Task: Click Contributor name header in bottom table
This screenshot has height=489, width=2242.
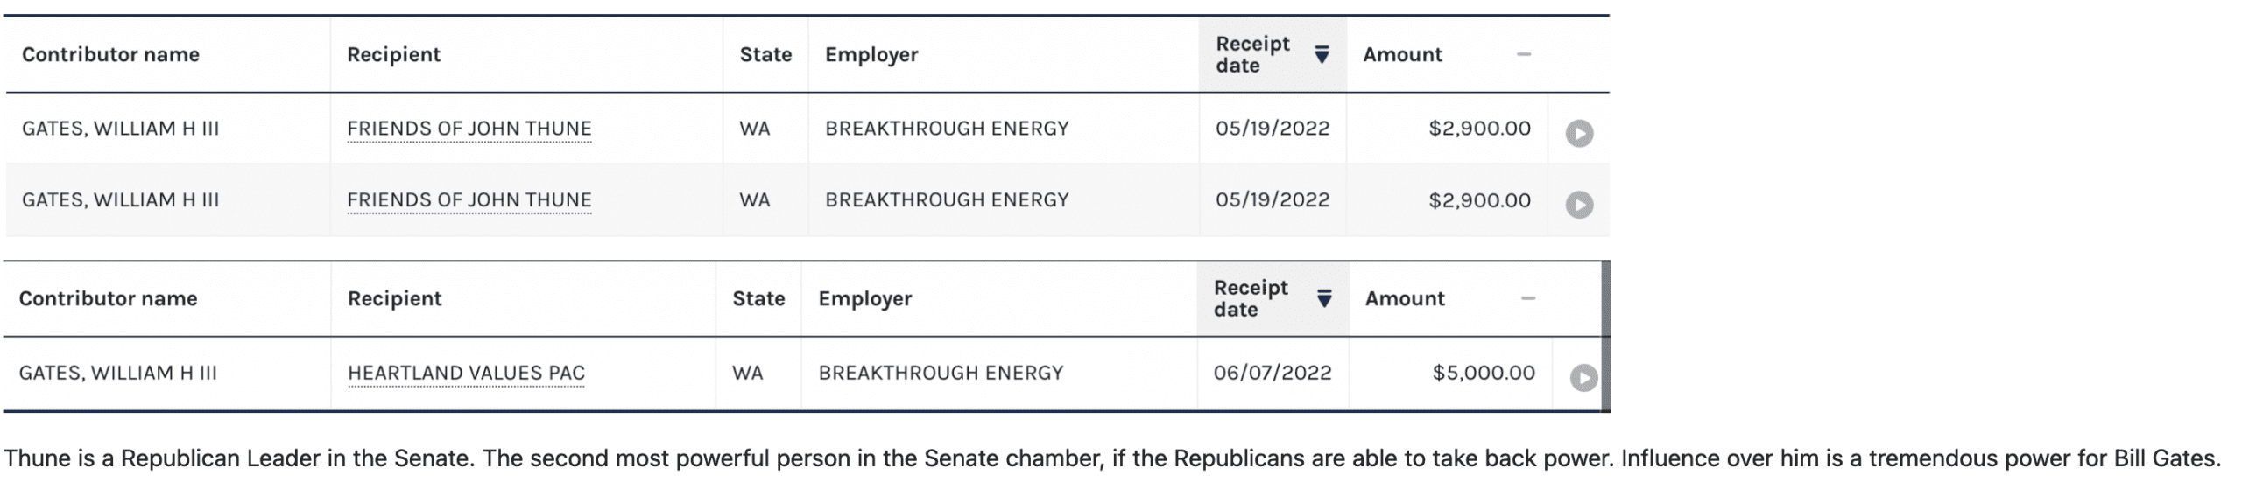Action: [108, 298]
